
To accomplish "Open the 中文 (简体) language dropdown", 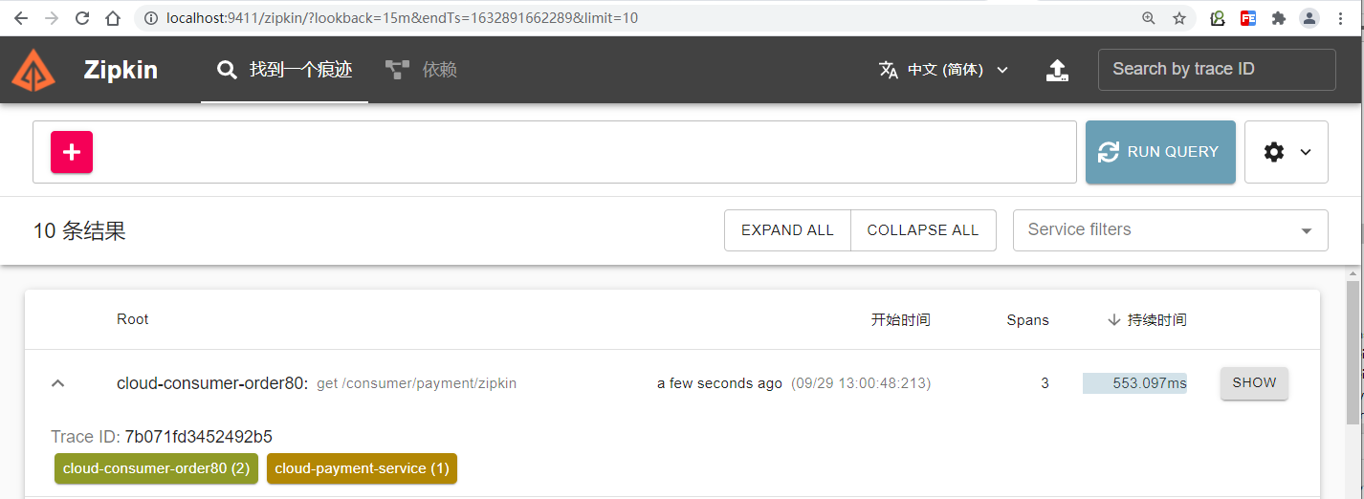I will click(x=944, y=70).
